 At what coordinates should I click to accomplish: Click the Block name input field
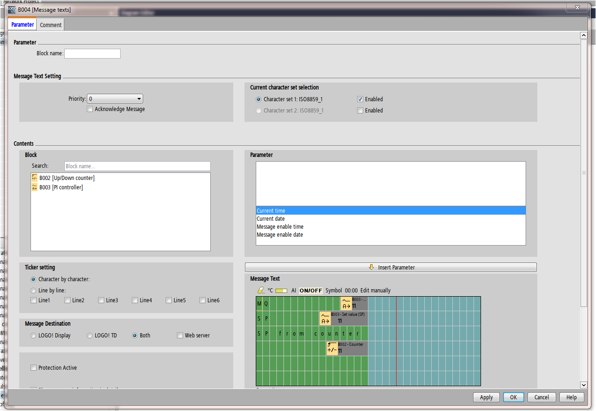pyautogui.click(x=92, y=54)
